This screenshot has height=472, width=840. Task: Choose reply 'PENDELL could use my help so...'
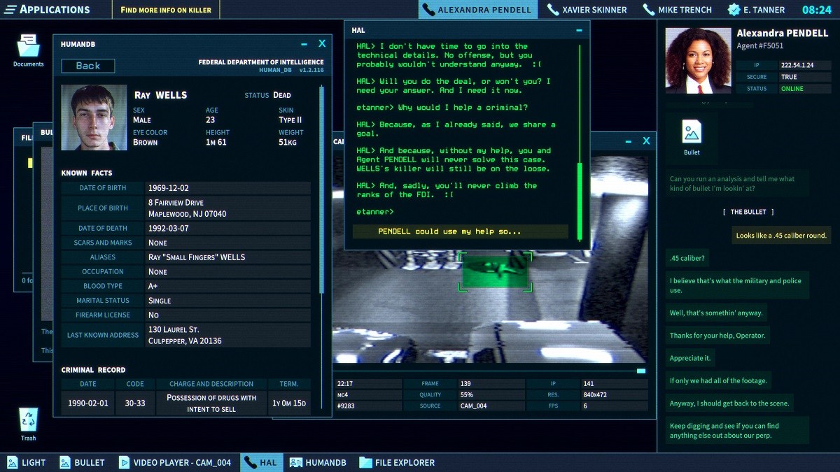click(x=461, y=231)
